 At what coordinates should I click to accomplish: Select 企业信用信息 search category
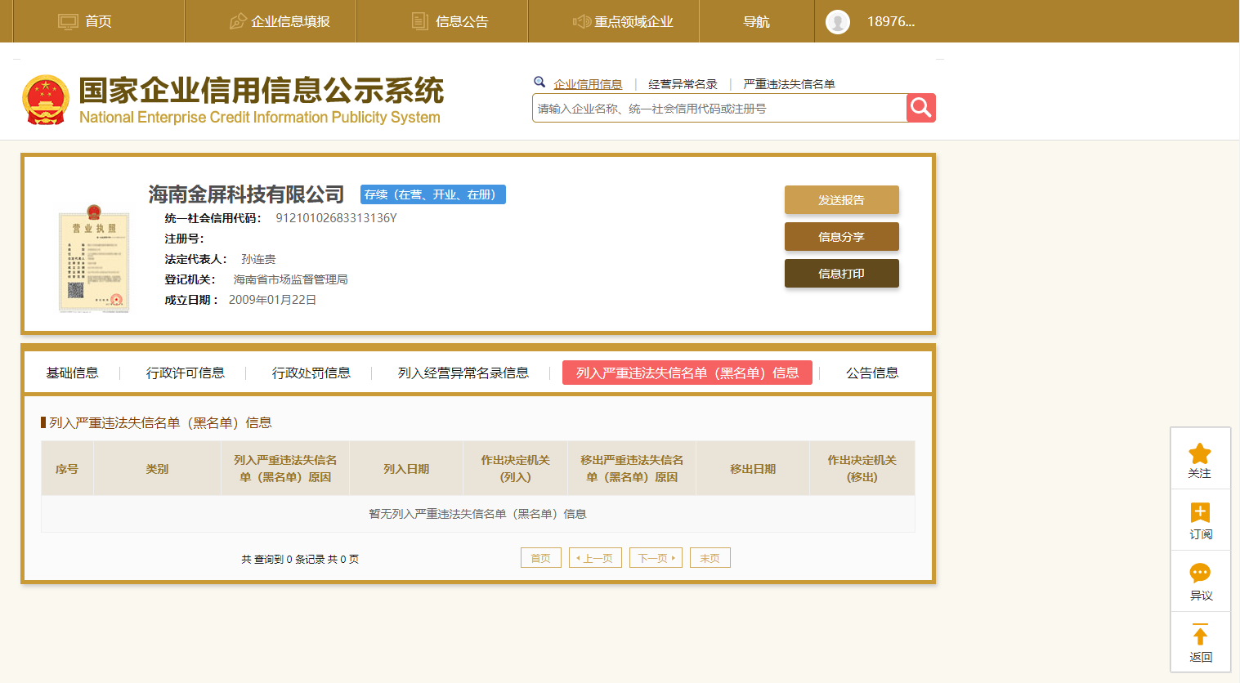(x=588, y=84)
